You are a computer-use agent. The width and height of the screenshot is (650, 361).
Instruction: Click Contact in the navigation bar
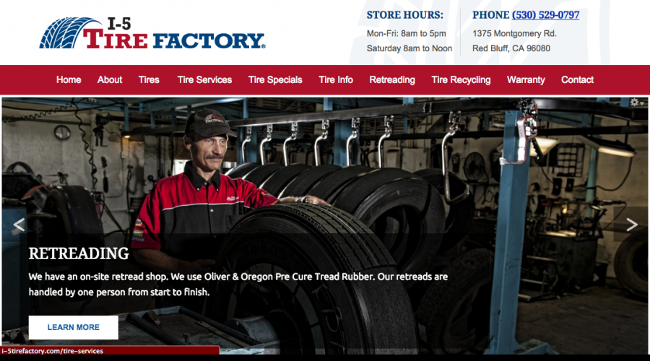pyautogui.click(x=578, y=79)
